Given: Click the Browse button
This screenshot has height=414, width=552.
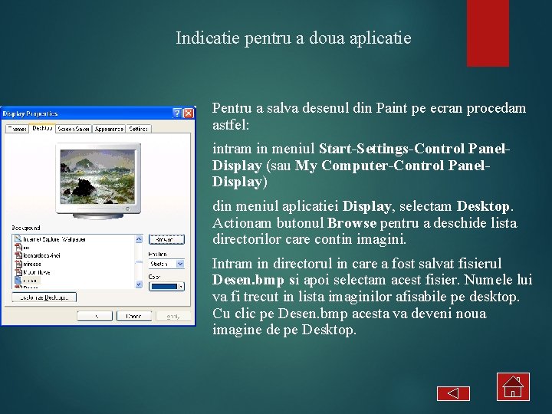Looking at the screenshot, I should pos(166,239).
